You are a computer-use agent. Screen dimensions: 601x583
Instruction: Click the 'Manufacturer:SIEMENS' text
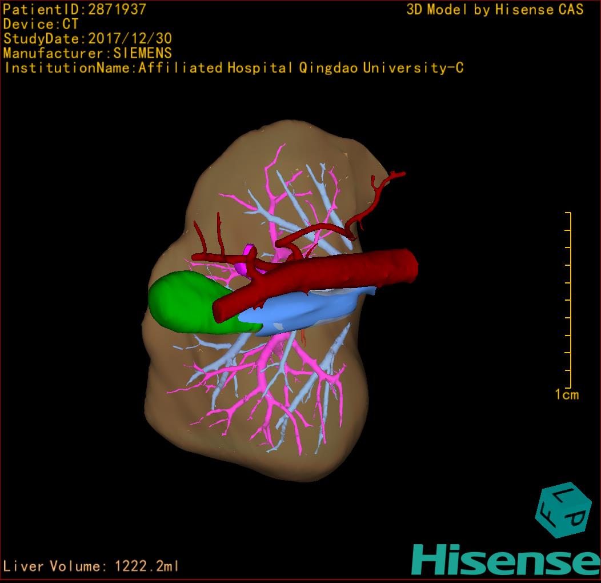[x=87, y=53]
